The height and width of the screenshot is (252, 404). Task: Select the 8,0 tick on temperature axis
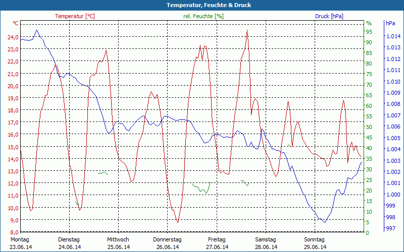[14, 232]
